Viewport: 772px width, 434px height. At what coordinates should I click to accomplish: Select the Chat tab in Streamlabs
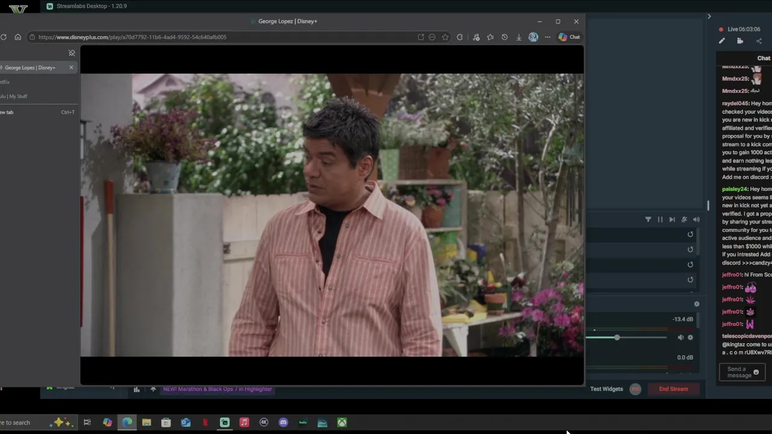(764, 58)
